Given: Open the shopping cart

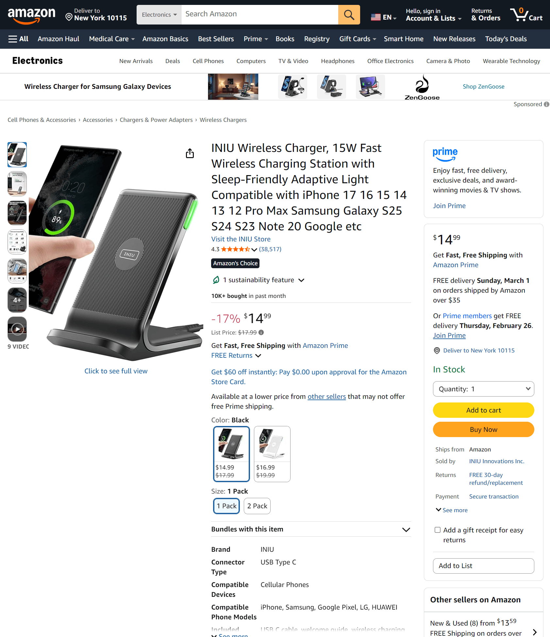Looking at the screenshot, I should click(526, 15).
